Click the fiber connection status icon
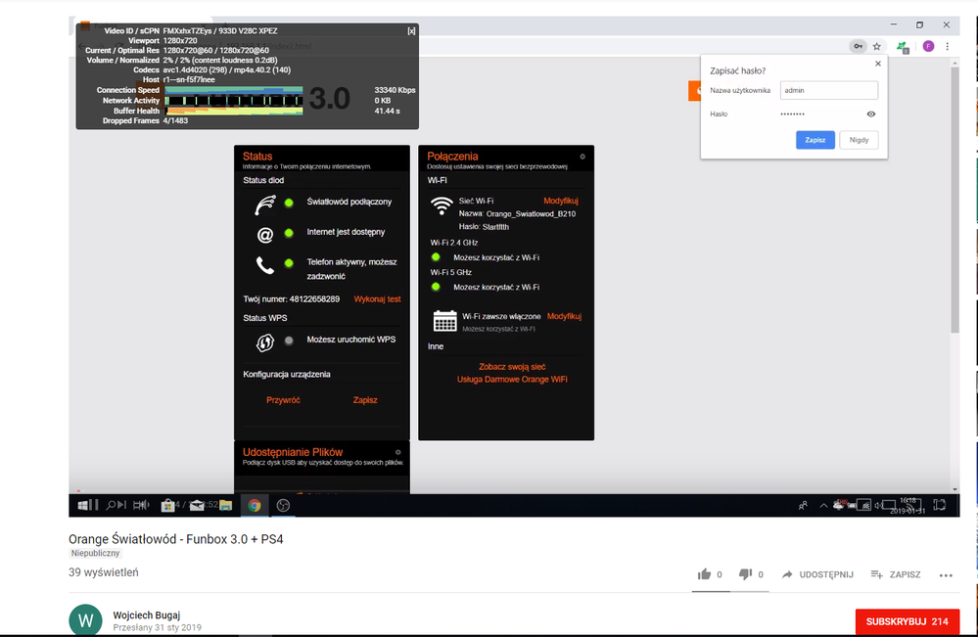Image resolution: width=978 pixels, height=637 pixels. (x=265, y=205)
